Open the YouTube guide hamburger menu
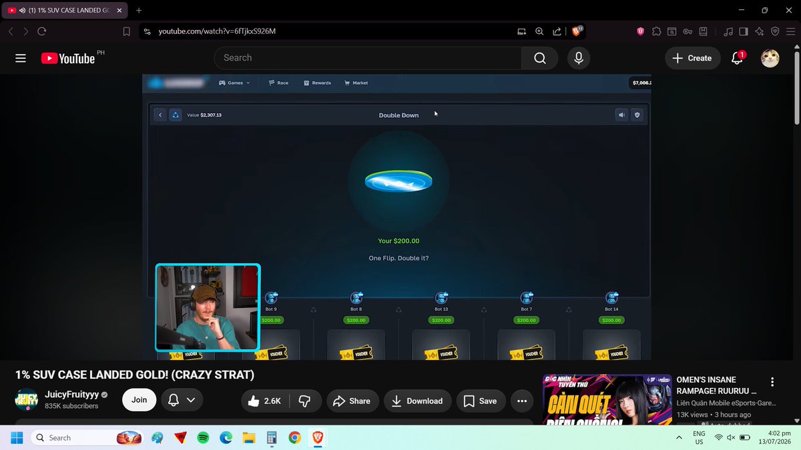Screen dimensions: 801x450 pos(21,58)
